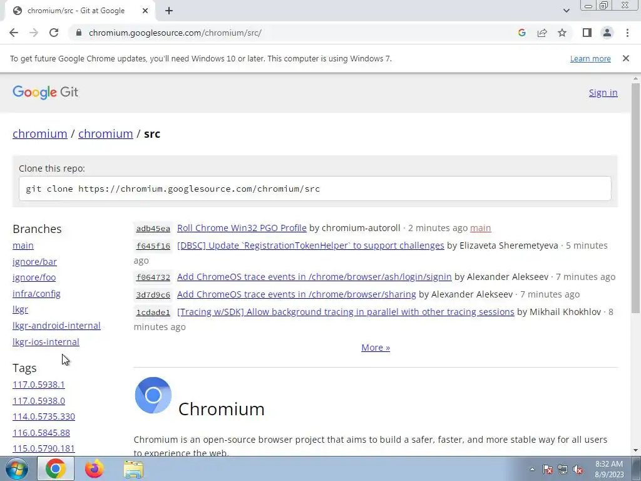
Task: Open tag 115.0.5790.181
Action: click(x=44, y=448)
